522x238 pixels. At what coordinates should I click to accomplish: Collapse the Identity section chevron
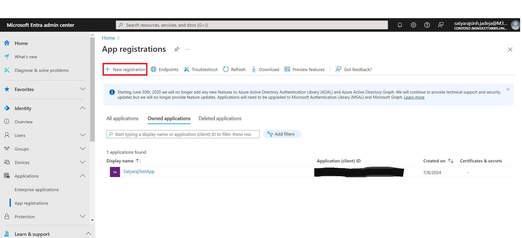click(83, 108)
